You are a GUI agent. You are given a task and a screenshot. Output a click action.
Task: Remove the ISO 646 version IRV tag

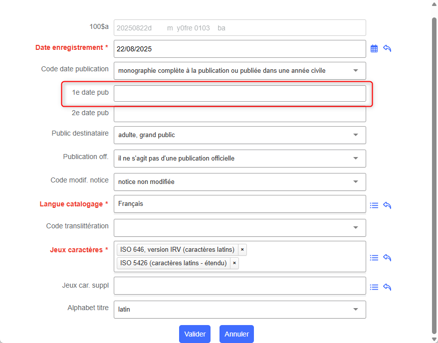click(x=242, y=250)
